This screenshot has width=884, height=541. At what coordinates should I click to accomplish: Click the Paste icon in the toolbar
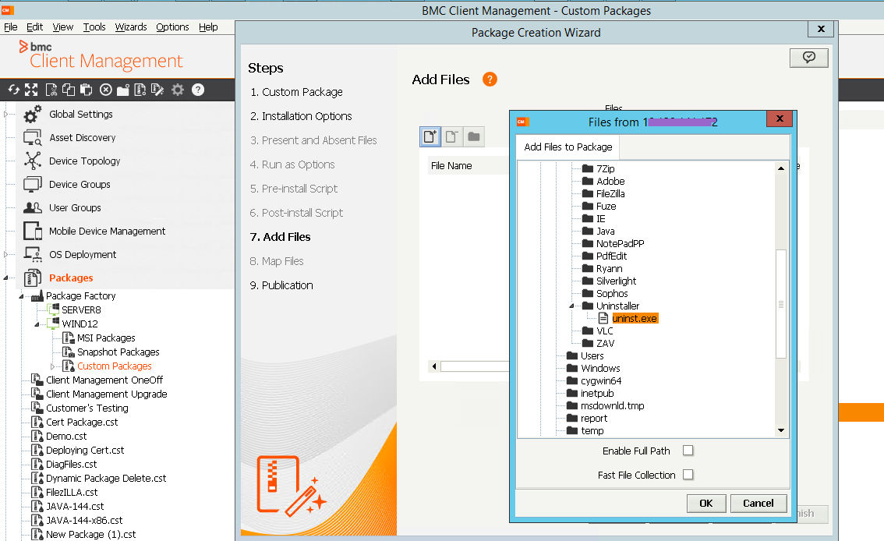pos(87,90)
